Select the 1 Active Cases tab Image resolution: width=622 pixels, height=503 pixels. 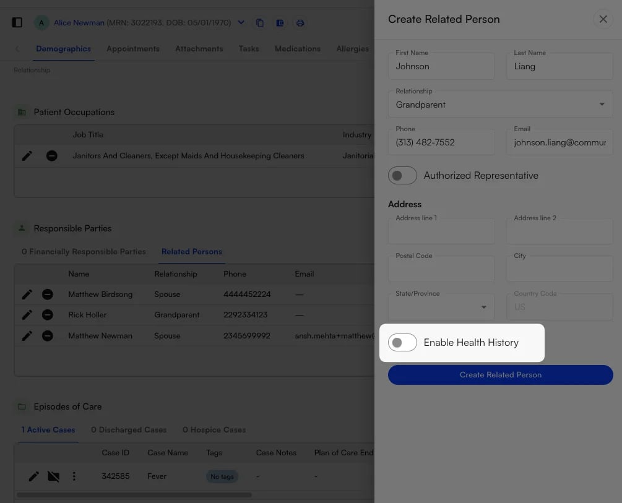(x=48, y=429)
